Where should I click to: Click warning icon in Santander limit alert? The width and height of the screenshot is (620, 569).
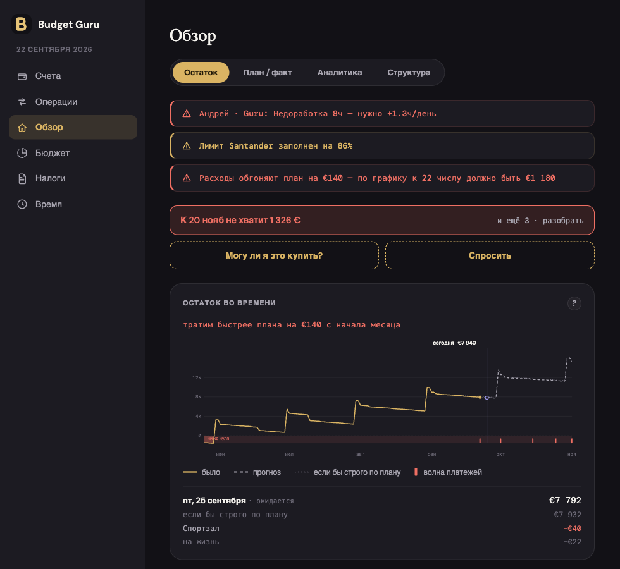click(187, 146)
